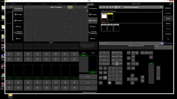
Task: Click the blue heart icon beside the clock
Action: 165,43
